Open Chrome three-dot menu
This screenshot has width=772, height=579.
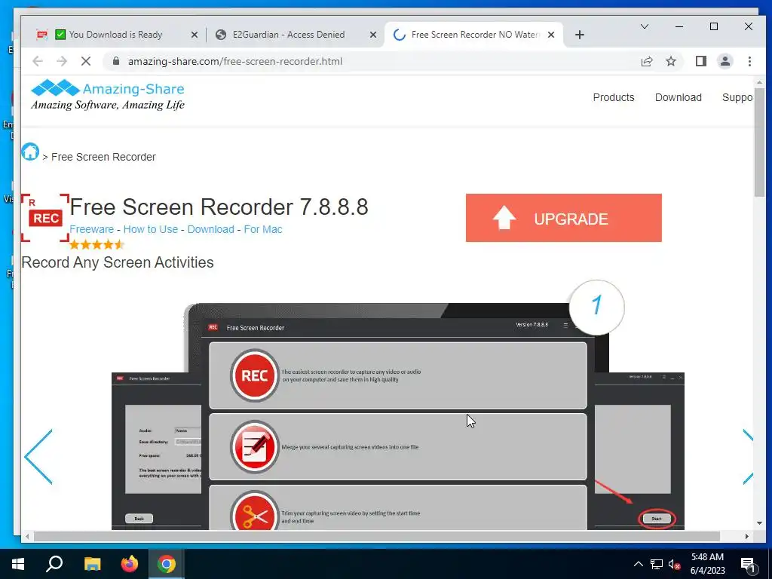point(749,61)
